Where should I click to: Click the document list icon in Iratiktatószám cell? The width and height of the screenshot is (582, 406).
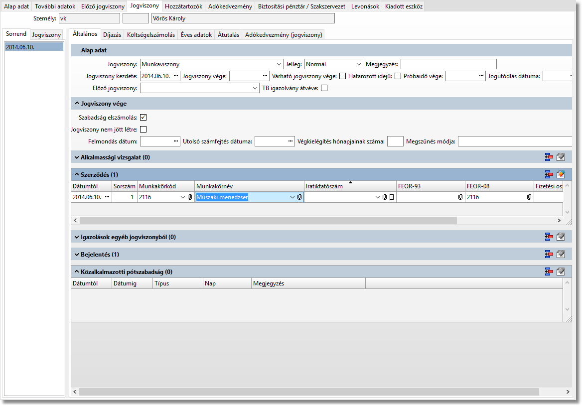pyautogui.click(x=392, y=197)
